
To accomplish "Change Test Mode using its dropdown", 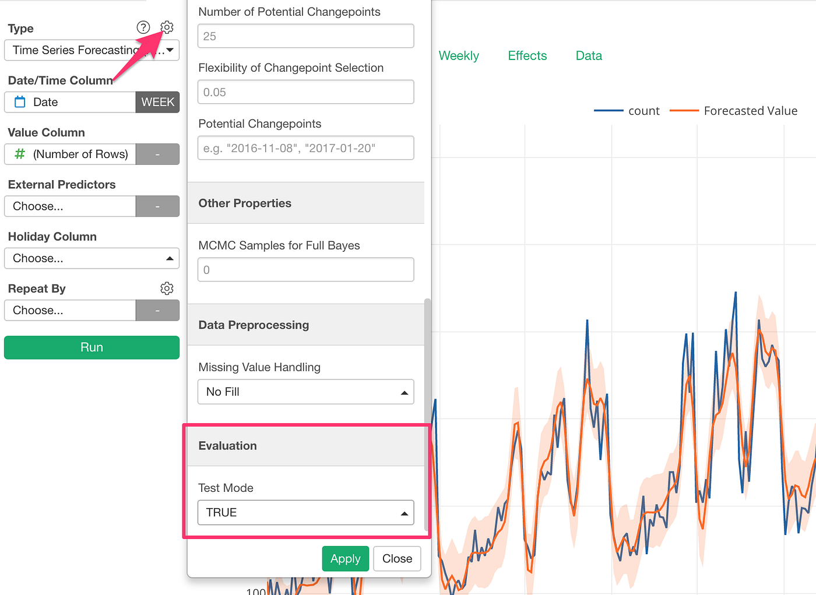I will coord(305,512).
